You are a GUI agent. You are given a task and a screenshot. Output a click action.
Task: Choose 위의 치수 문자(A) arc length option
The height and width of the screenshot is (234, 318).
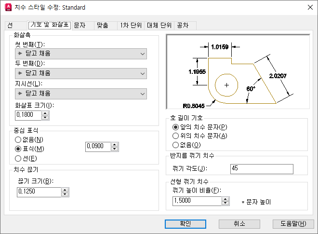200,136
